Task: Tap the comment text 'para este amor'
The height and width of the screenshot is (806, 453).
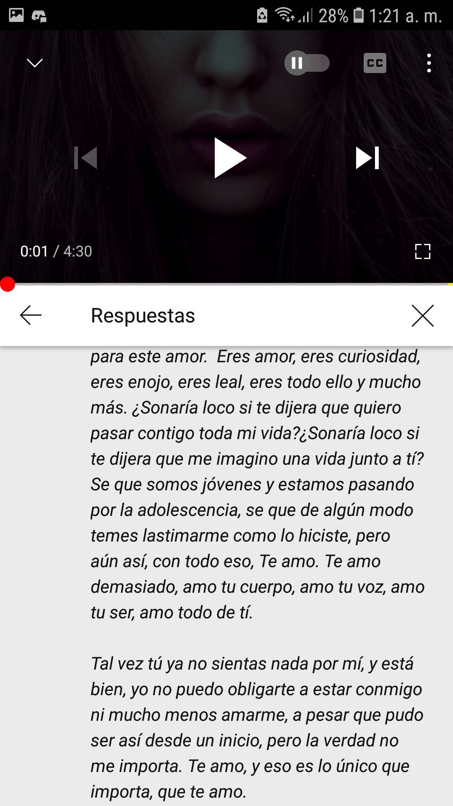Action: pyautogui.click(x=149, y=357)
